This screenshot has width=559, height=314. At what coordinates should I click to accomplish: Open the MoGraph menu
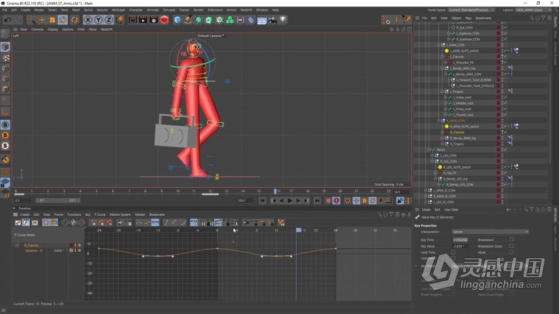coord(118,10)
